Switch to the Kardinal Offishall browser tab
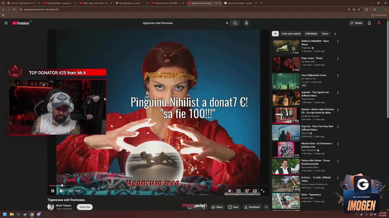 (59, 3)
